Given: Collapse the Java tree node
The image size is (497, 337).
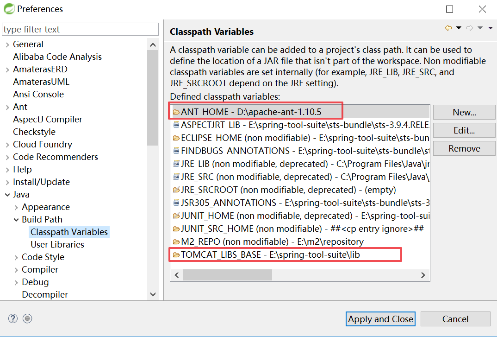Looking at the screenshot, I should (x=7, y=195).
